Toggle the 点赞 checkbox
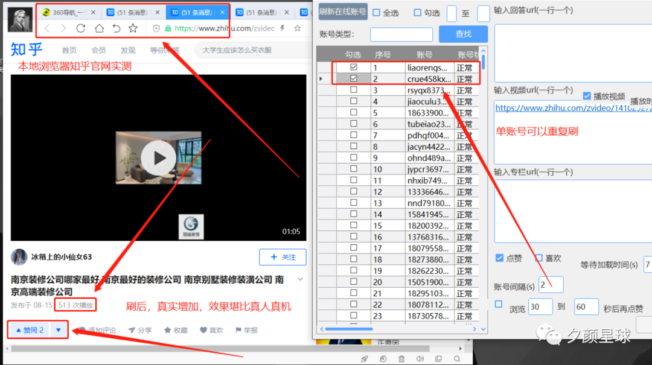Image resolution: width=652 pixels, height=365 pixels. (499, 258)
